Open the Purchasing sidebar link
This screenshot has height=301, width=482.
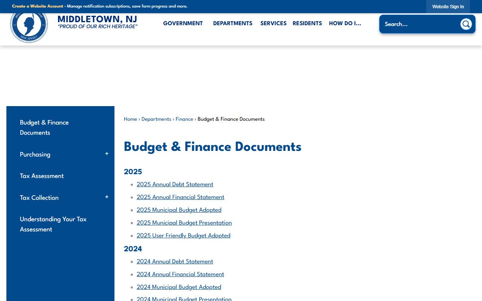pos(35,155)
